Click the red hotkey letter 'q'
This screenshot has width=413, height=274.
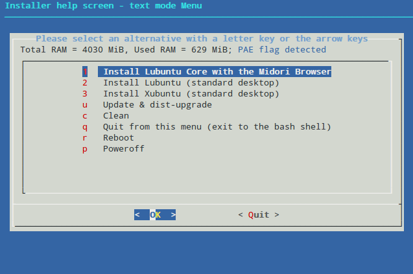[84, 128]
